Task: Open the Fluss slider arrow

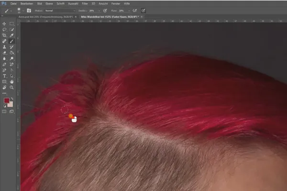Action: pyautogui.click(x=129, y=11)
